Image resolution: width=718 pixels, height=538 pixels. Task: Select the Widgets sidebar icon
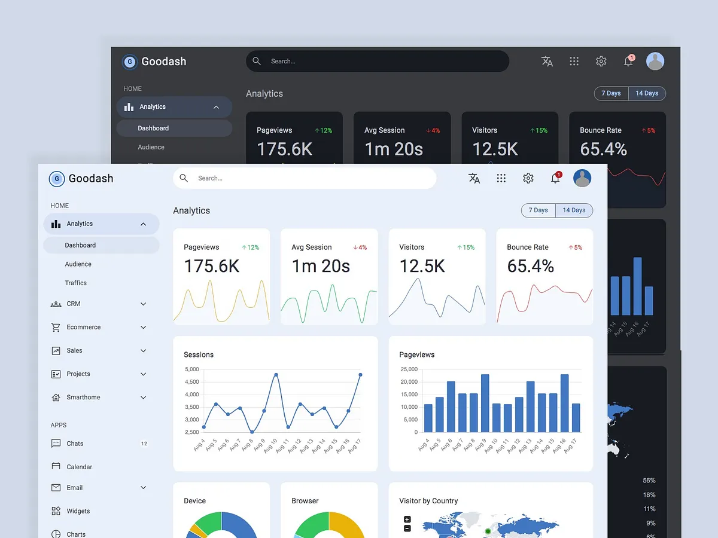point(56,511)
